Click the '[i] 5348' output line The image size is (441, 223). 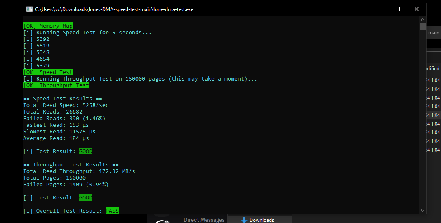pos(36,52)
